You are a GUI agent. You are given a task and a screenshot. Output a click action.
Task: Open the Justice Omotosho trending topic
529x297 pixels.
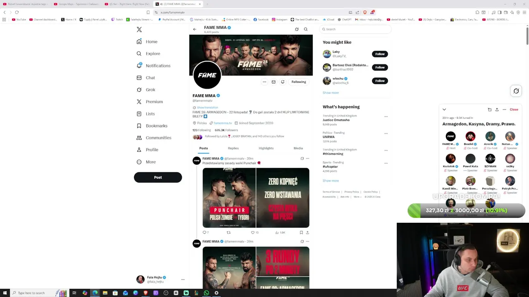point(336,120)
